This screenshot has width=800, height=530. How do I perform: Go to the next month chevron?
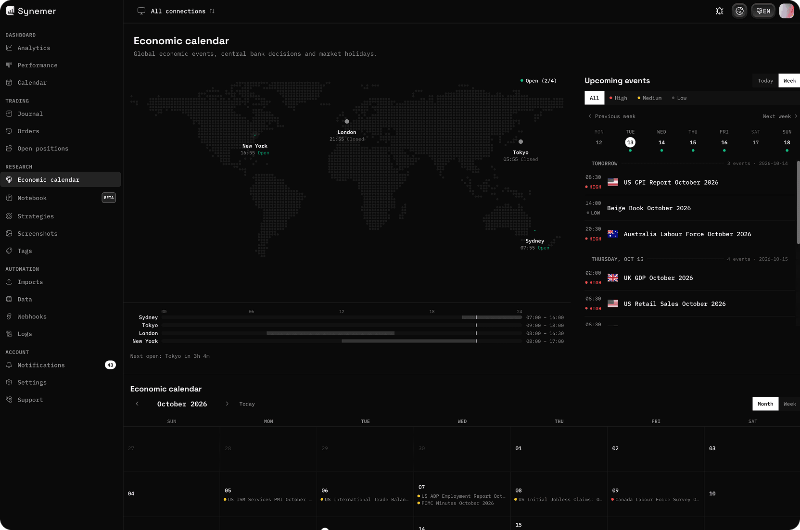227,404
